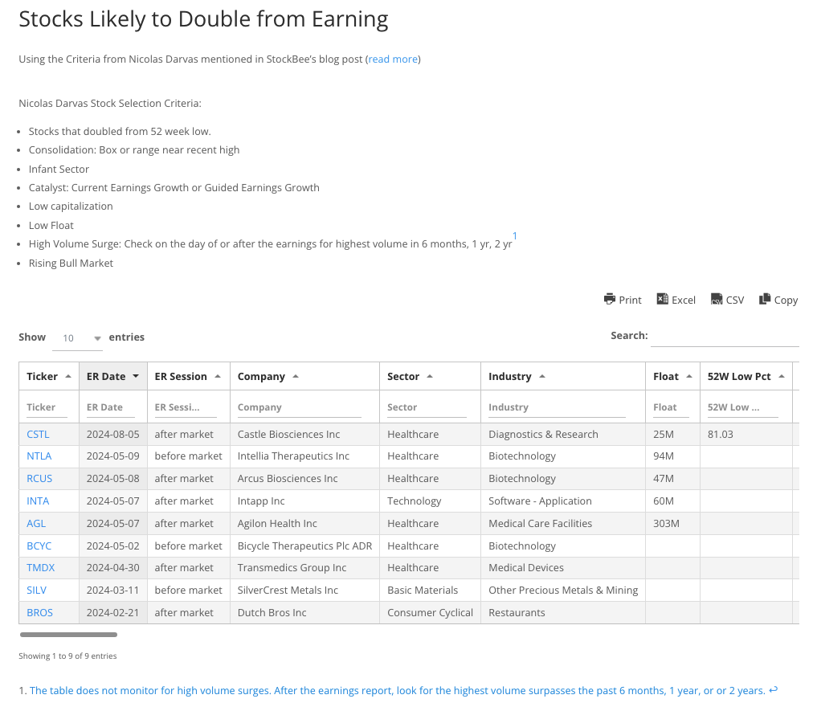Export the table to Excel
Image resolution: width=817 pixels, height=707 pixels.
(676, 299)
